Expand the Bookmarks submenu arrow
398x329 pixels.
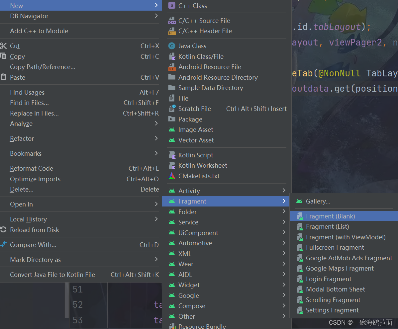point(156,153)
